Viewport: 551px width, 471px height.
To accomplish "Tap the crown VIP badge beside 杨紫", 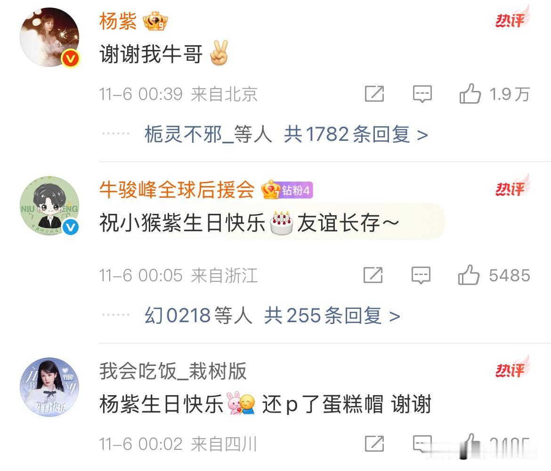I will click(155, 22).
